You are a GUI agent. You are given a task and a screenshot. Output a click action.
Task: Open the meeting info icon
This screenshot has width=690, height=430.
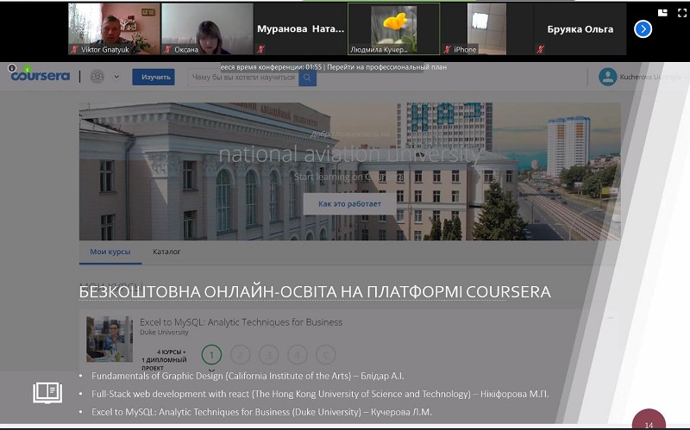[x=12, y=68]
